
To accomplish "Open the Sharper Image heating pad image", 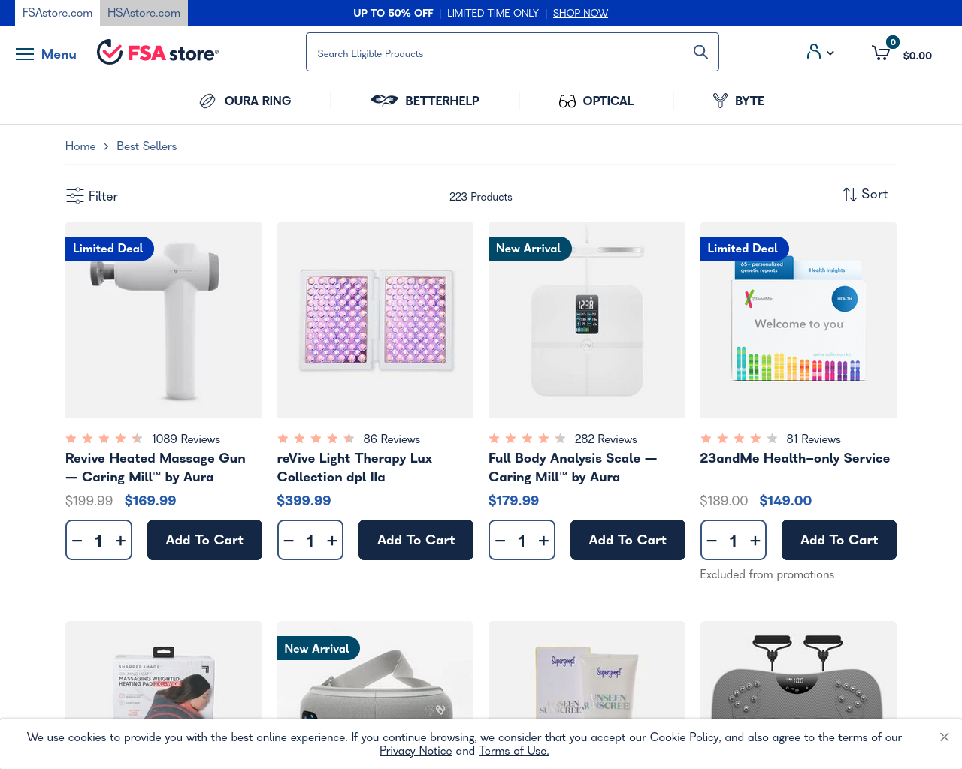I will point(164,670).
